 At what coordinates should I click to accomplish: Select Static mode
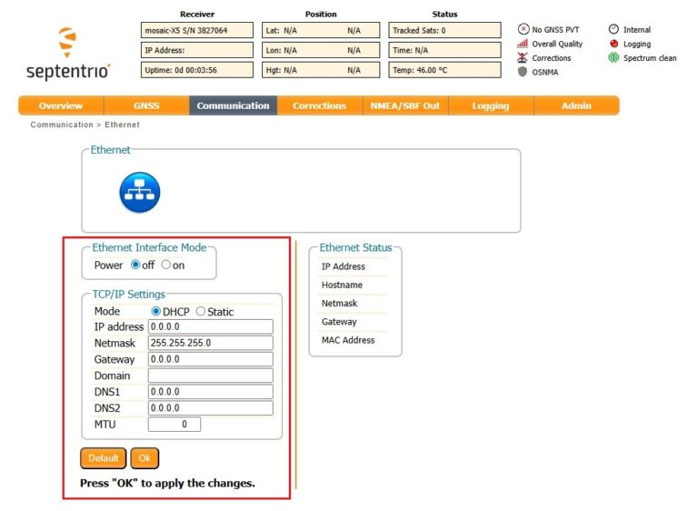click(x=201, y=311)
